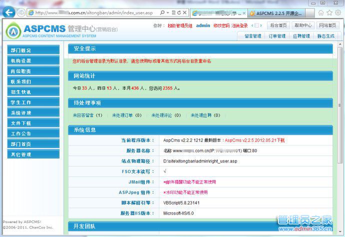
Task: Click the Favorites star icon
Action: tap(329, 13)
